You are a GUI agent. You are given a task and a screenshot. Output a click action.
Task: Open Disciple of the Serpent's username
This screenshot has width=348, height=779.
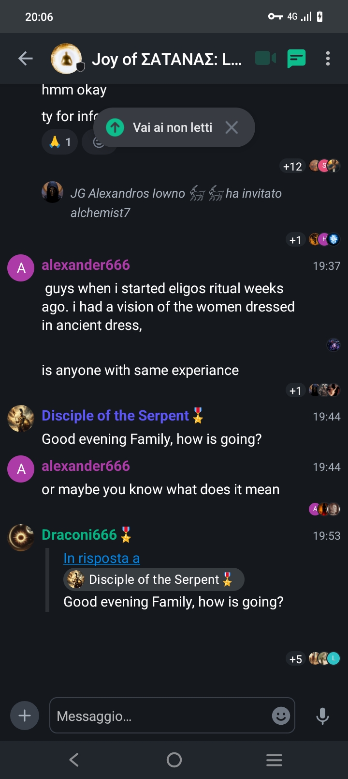tap(116, 416)
